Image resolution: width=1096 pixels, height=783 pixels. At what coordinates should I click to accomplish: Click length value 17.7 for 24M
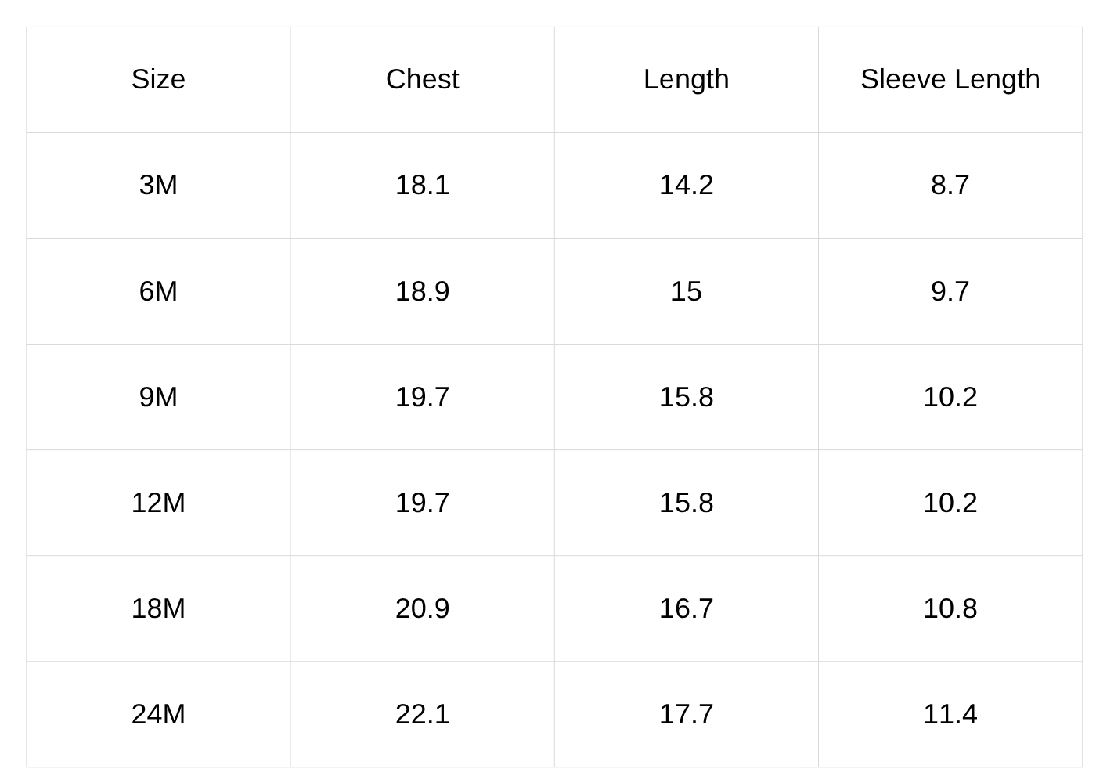click(686, 714)
